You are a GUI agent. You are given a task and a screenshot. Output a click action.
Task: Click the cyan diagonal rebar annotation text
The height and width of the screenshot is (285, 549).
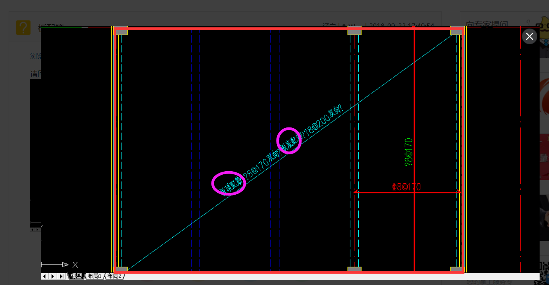tap(282, 151)
